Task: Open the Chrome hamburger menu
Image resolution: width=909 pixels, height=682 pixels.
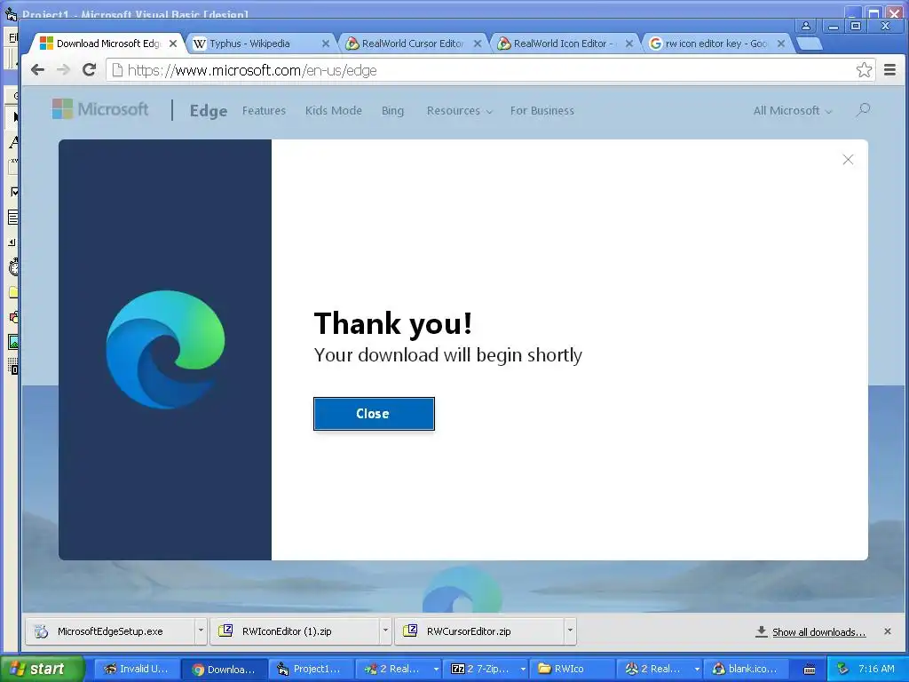Action: [890, 70]
